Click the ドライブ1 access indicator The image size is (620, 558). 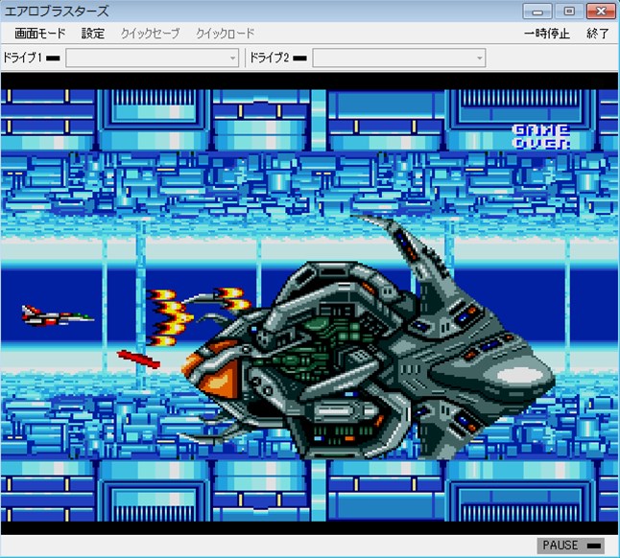(x=53, y=58)
